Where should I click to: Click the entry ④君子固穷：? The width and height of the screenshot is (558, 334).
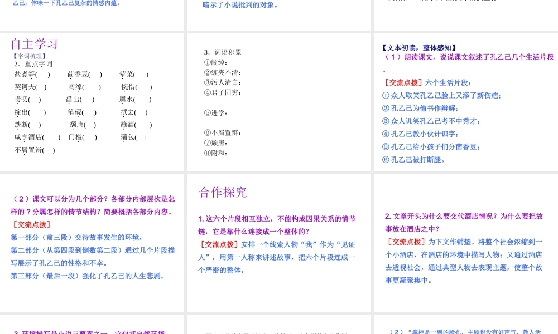click(x=223, y=92)
